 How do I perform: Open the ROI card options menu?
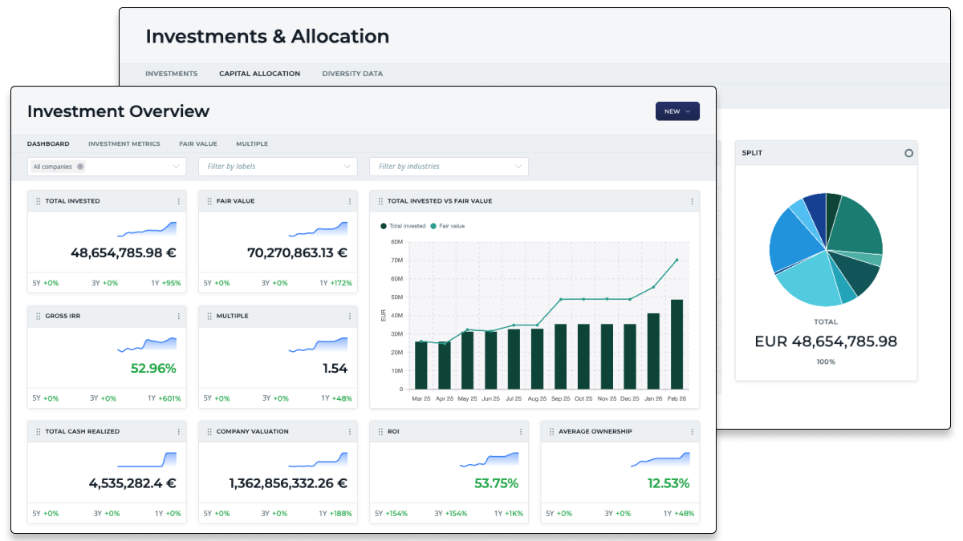pyautogui.click(x=520, y=431)
